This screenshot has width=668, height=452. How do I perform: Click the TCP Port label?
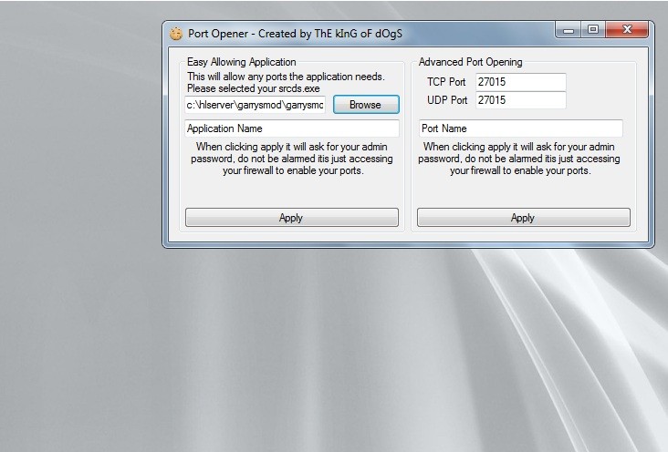[447, 82]
